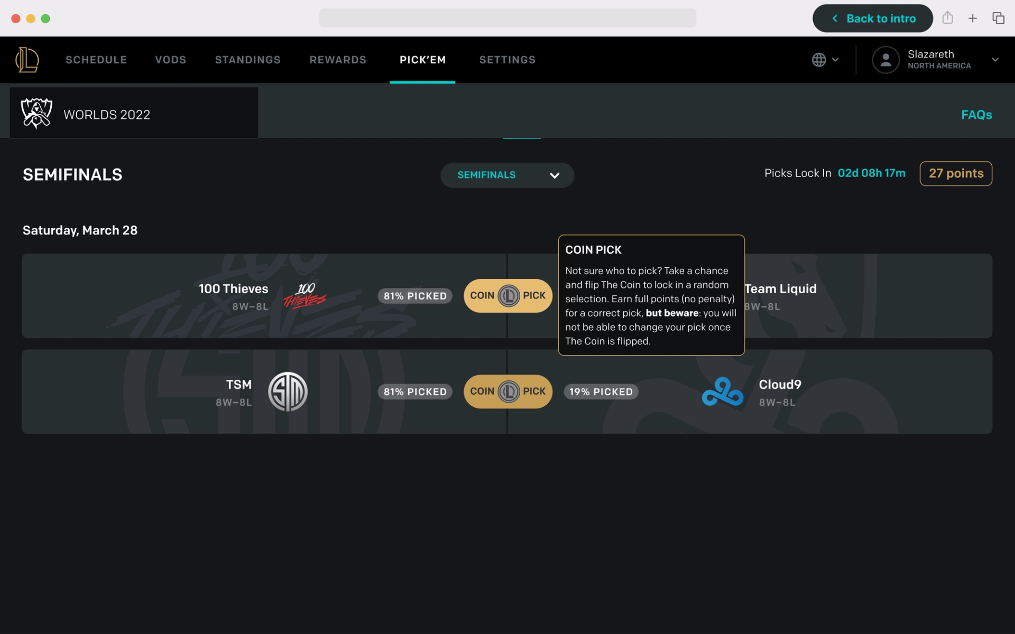The image size is (1015, 634).
Task: Click the TSM team logo
Action: [288, 391]
